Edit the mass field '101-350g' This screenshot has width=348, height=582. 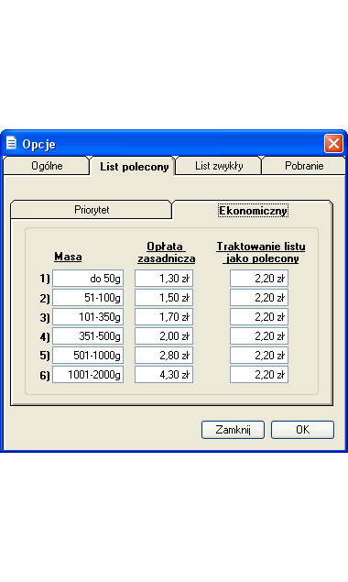[88, 317]
